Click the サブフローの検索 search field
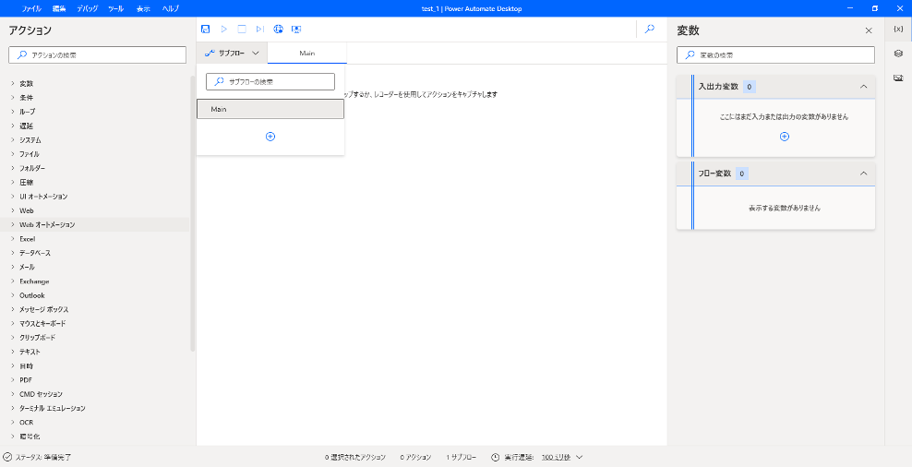Image resolution: width=912 pixels, height=467 pixels. pos(270,82)
